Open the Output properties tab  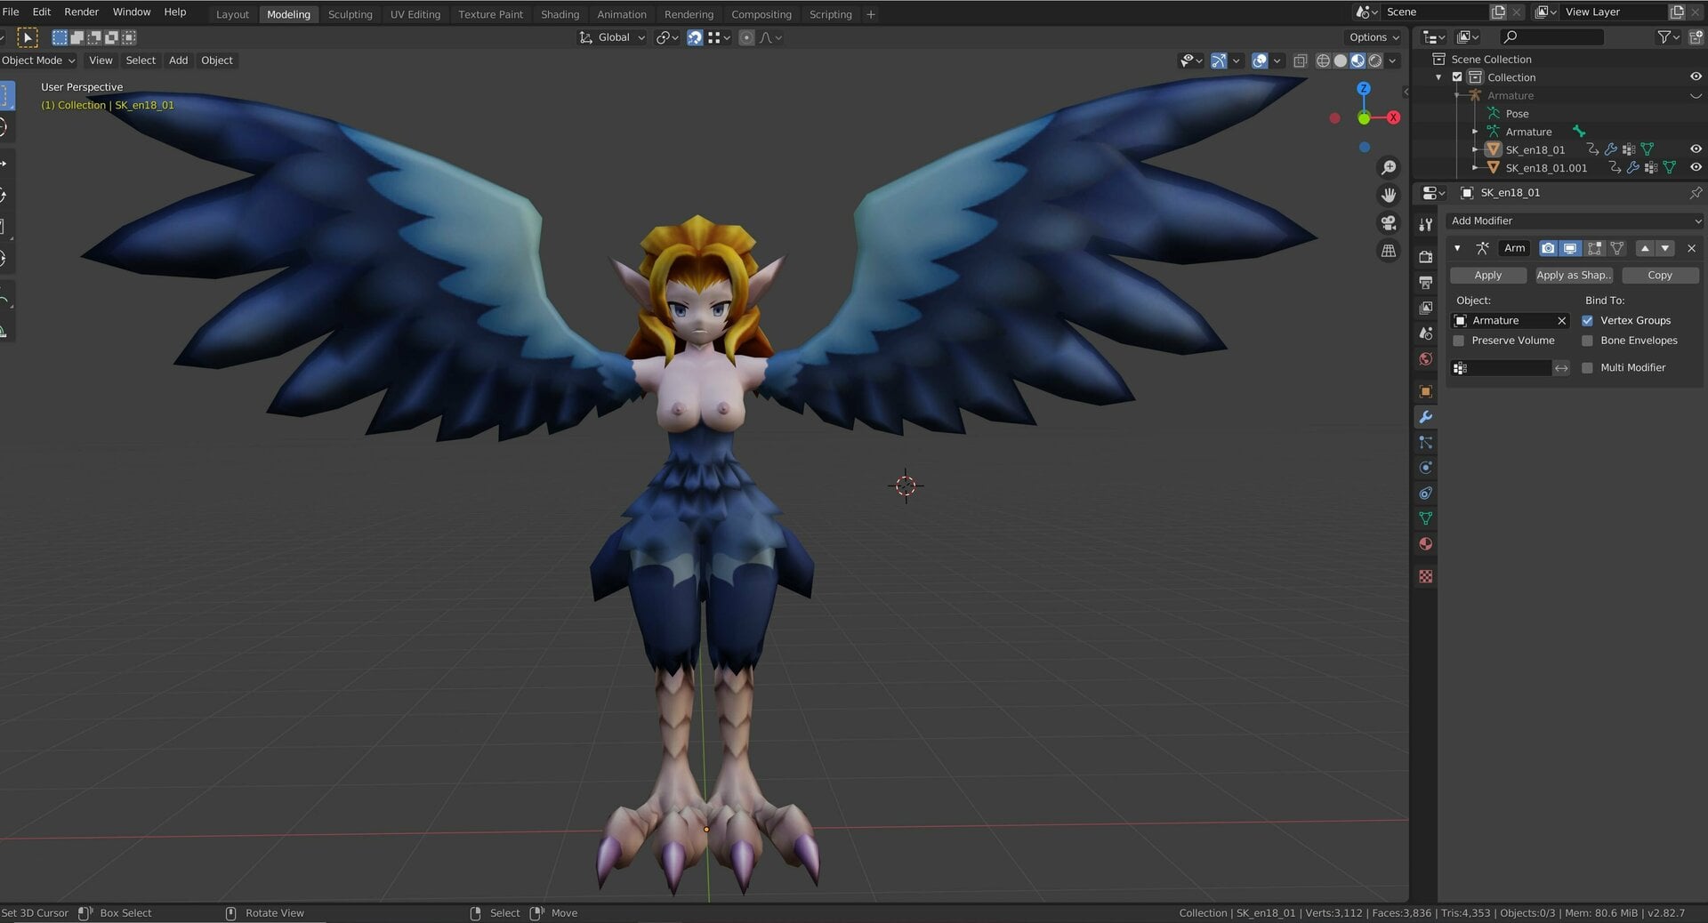(x=1426, y=283)
